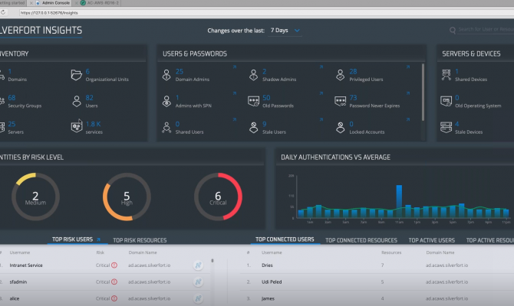
Task: Click the Shadow Admins icon
Action: tap(253, 75)
